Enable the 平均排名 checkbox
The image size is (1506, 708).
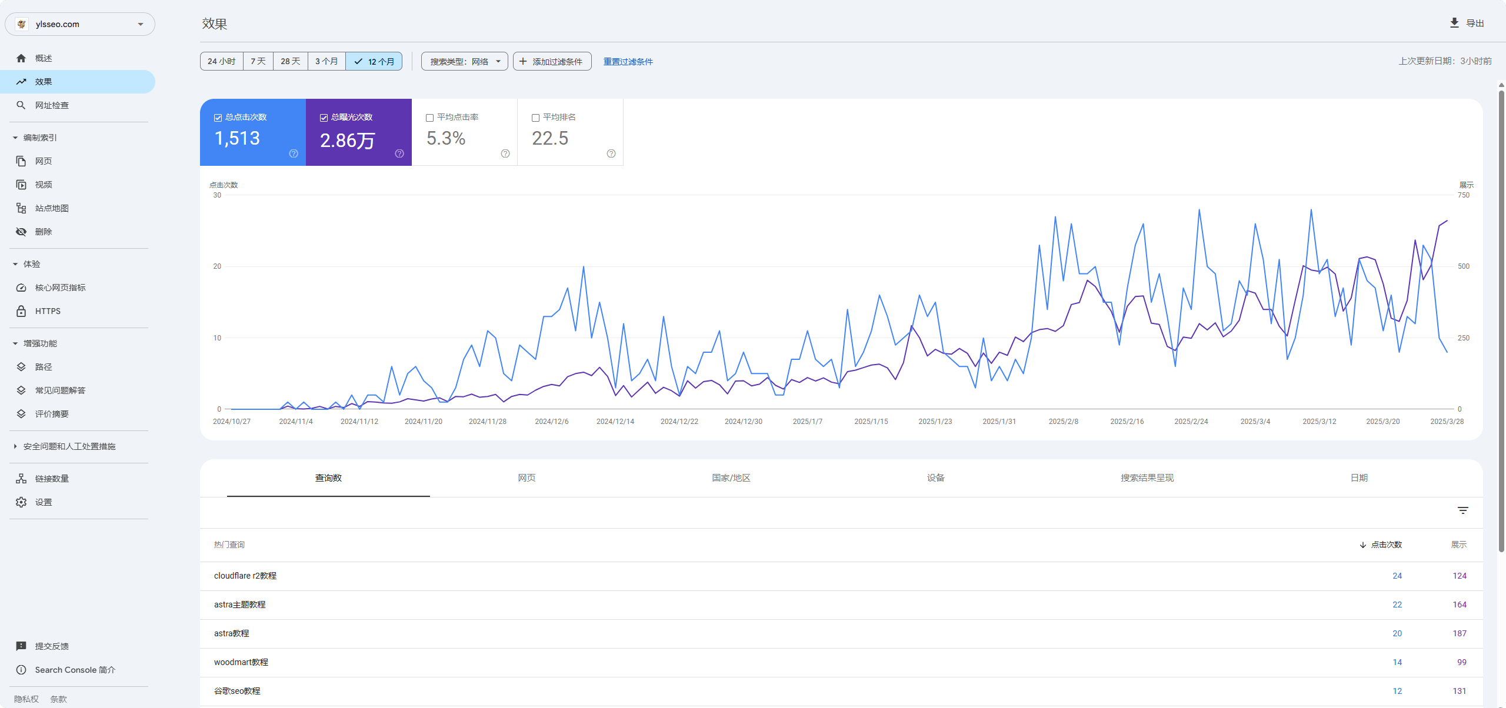535,118
